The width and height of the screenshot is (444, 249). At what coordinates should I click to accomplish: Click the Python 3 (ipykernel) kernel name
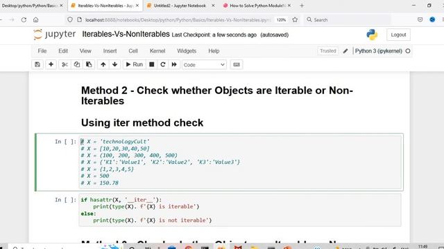pos(379,51)
